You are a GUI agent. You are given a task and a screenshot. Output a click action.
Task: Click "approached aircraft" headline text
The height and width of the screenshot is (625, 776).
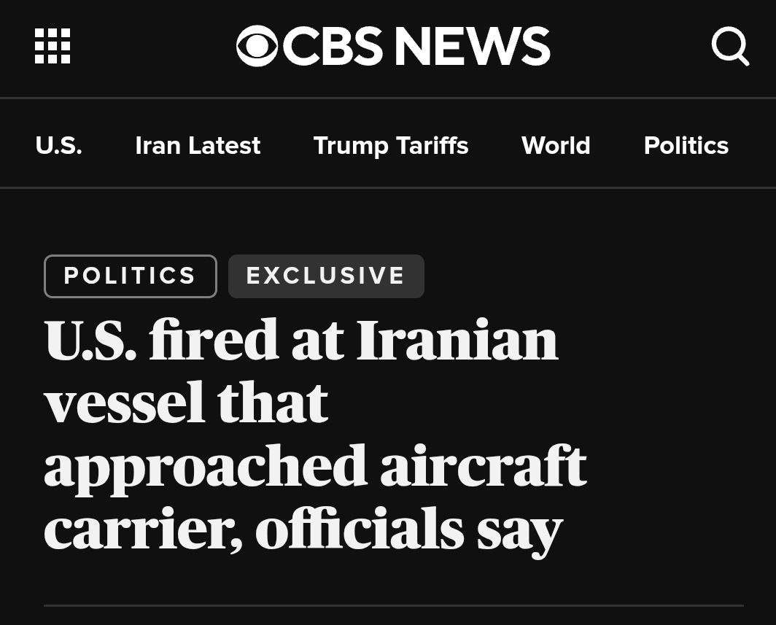click(315, 466)
